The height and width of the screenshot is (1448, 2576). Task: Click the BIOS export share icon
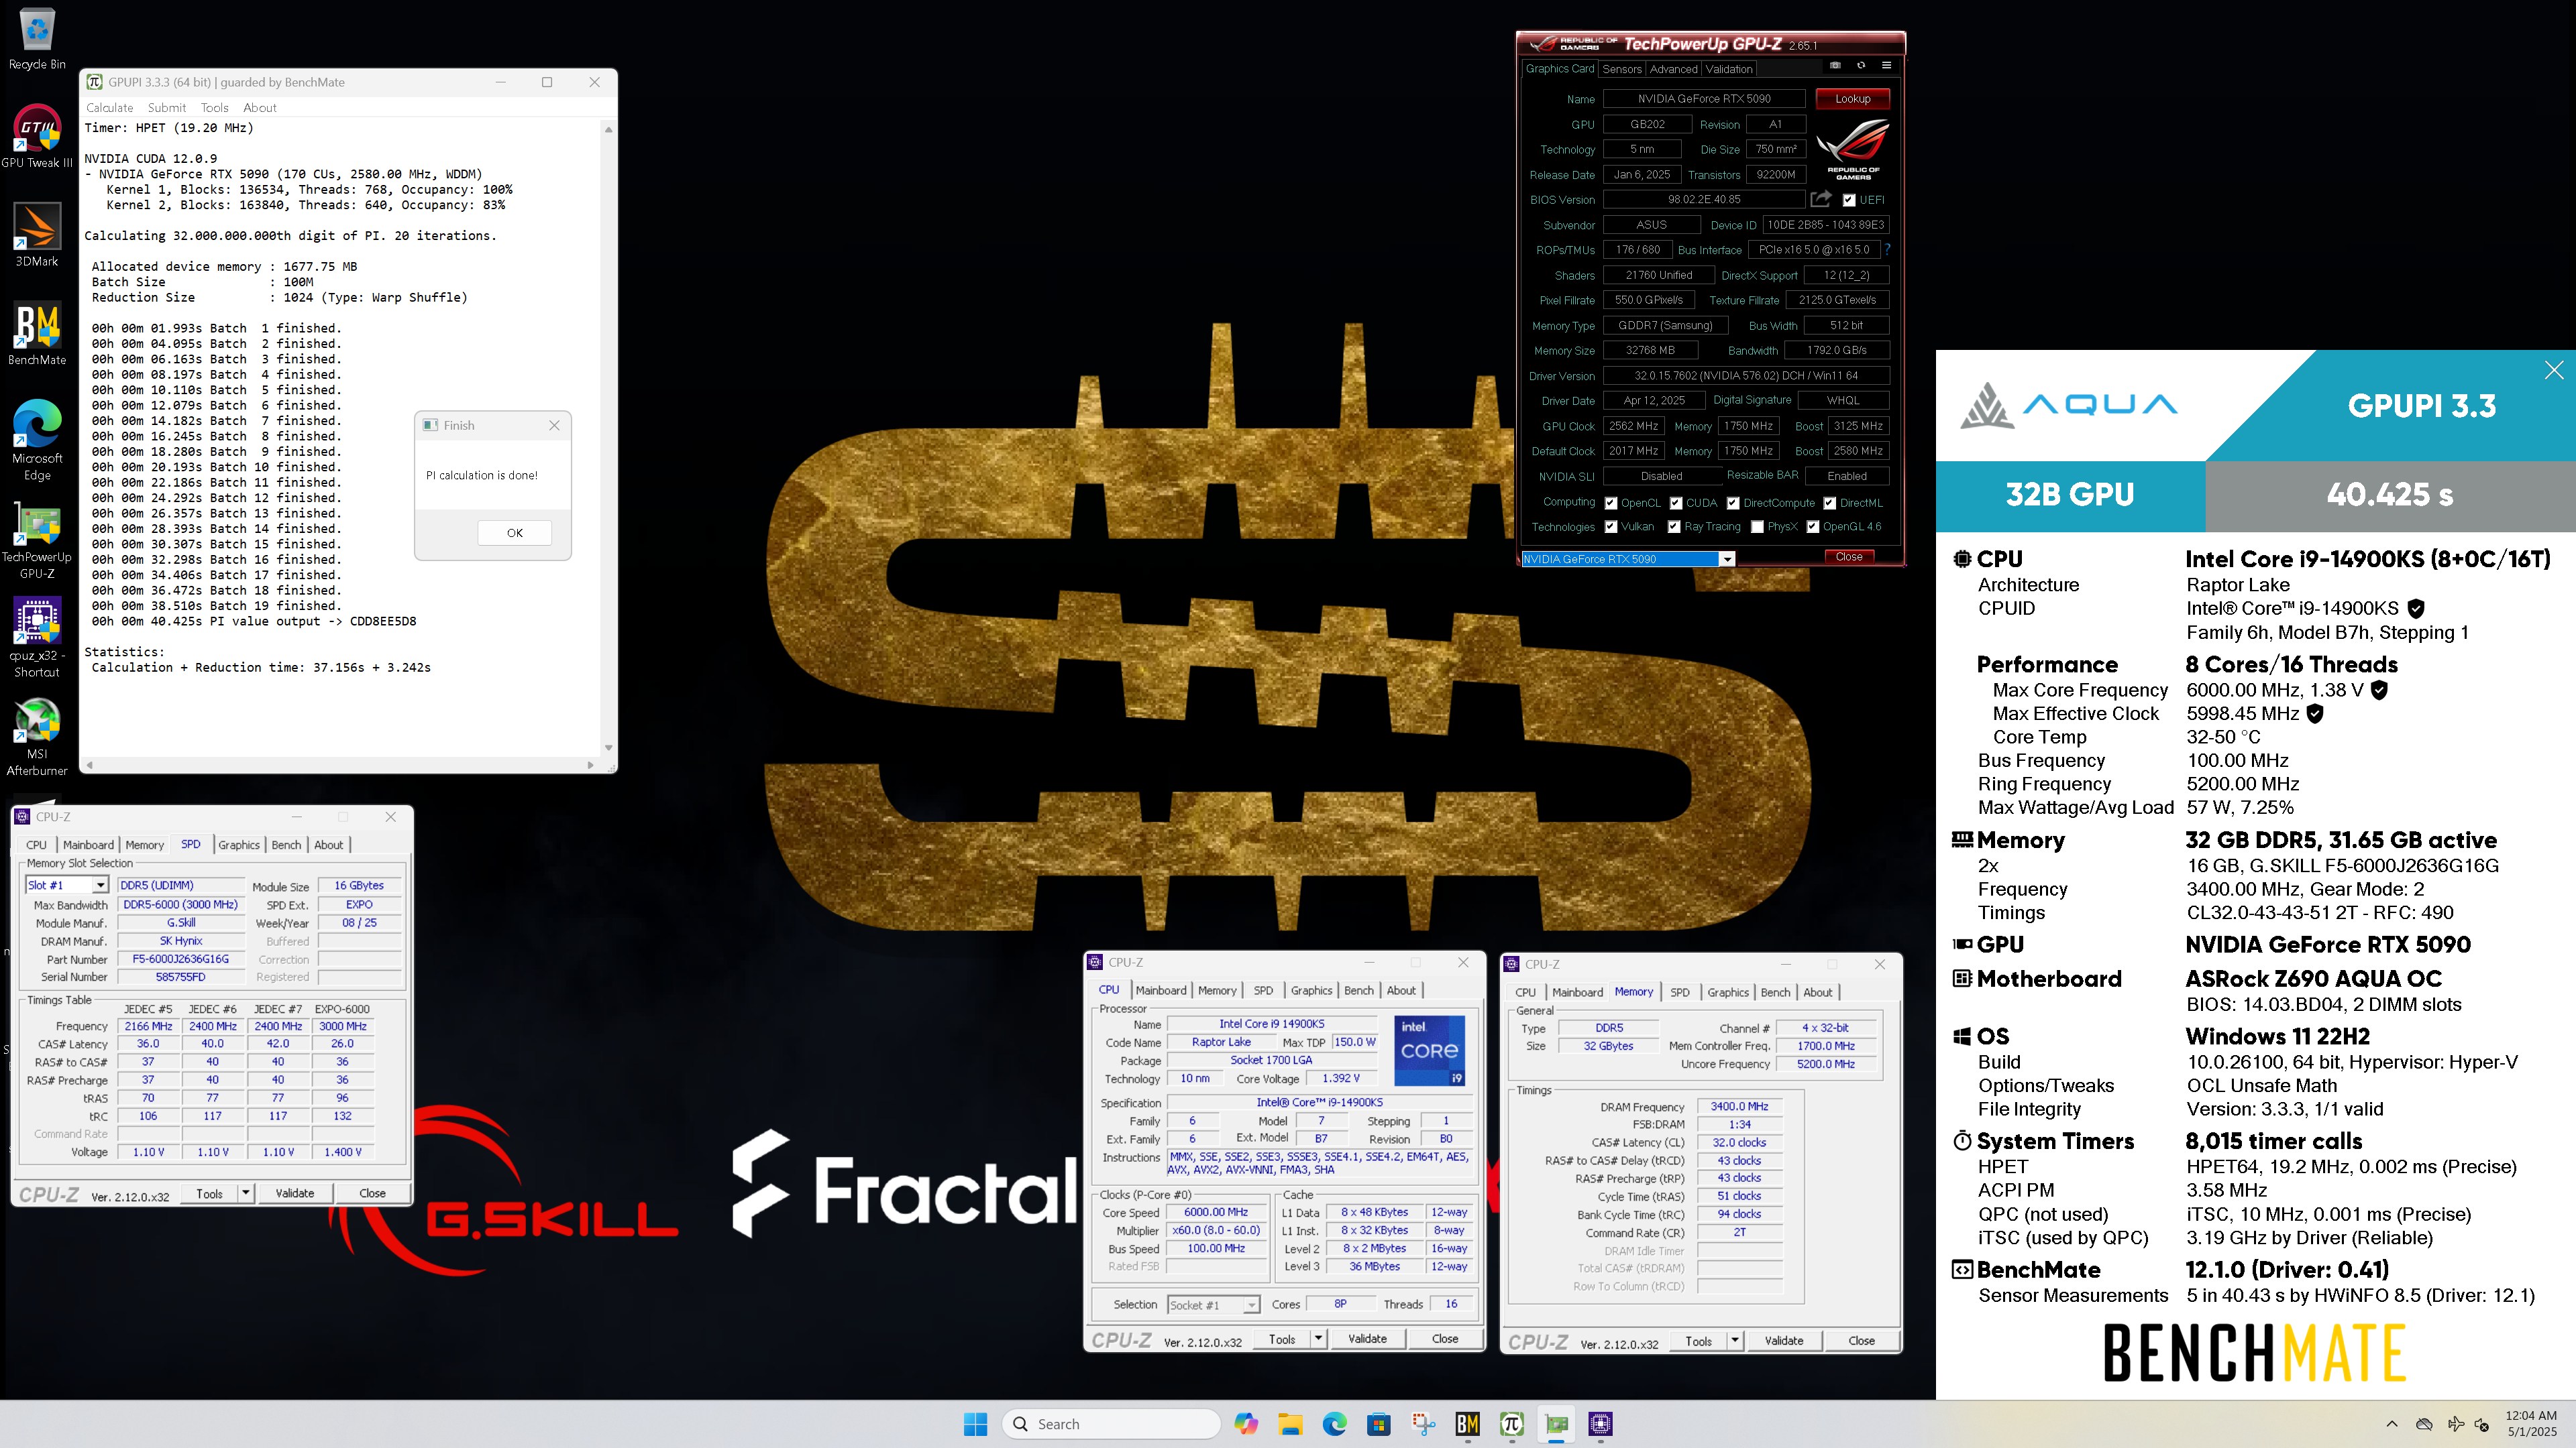pos(1821,199)
